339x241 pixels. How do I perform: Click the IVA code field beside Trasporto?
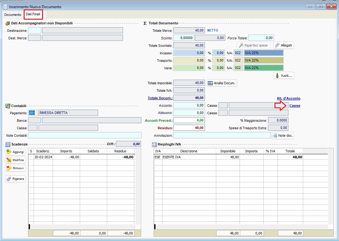[x=238, y=60]
